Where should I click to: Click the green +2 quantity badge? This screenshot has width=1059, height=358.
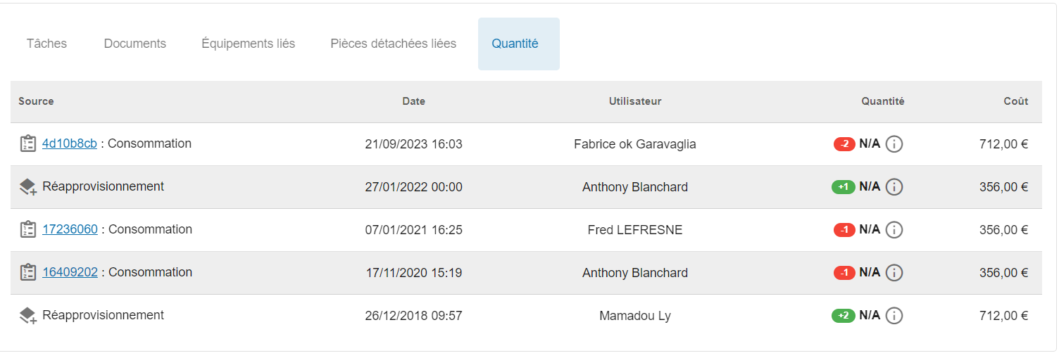pyautogui.click(x=844, y=316)
